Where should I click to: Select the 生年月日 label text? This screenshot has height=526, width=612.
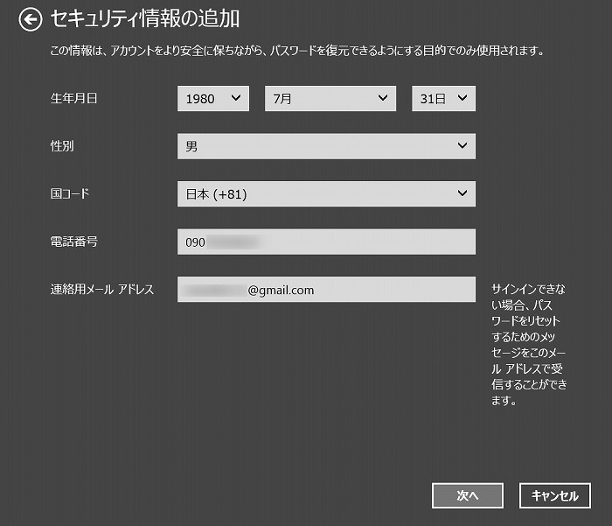pos(73,98)
